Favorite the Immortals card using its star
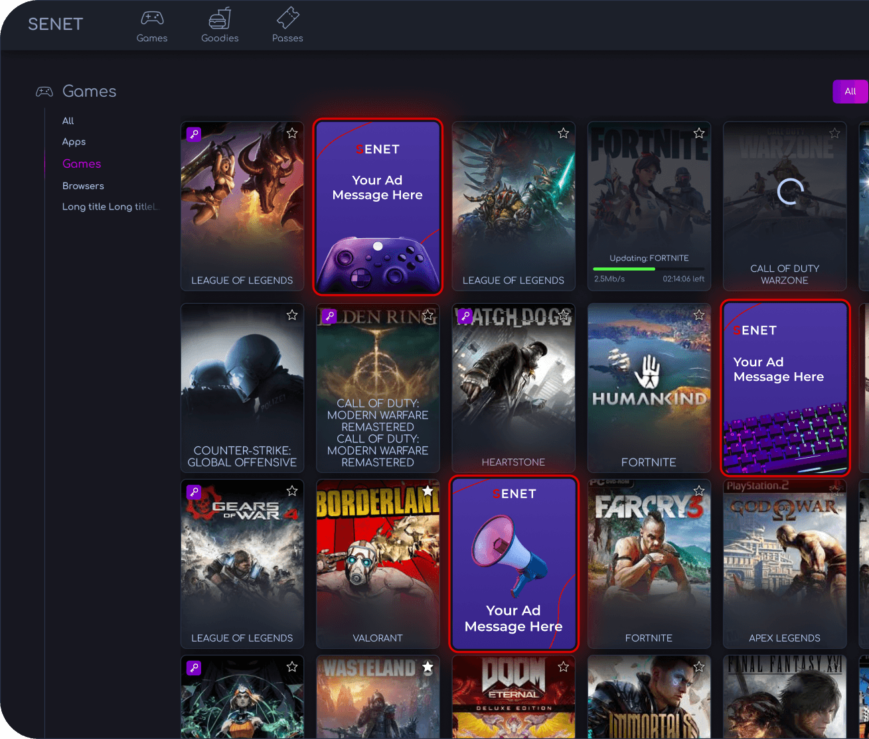 point(699,667)
